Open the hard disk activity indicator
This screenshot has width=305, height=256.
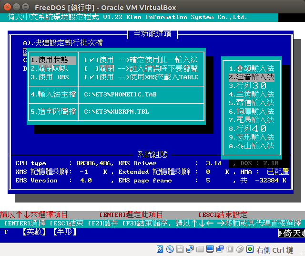pyautogui.click(x=160, y=249)
